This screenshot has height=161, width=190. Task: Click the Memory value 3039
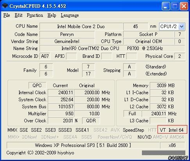[158, 86]
